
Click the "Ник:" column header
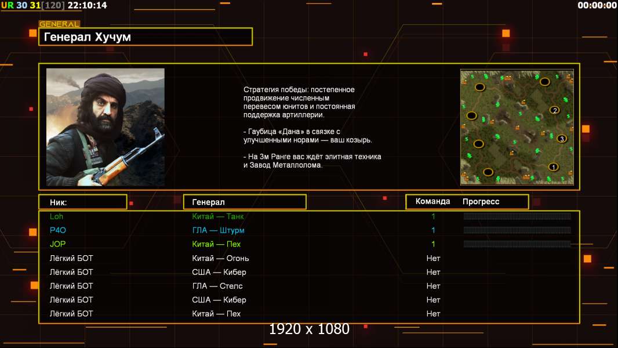click(x=83, y=202)
